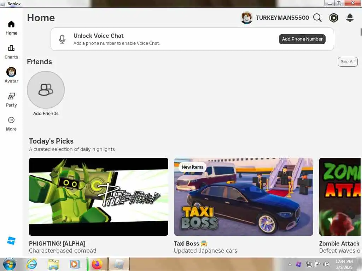Viewport: 362px width, 271px height.
Task: Open the Party sidebar icon
Action: (11, 96)
